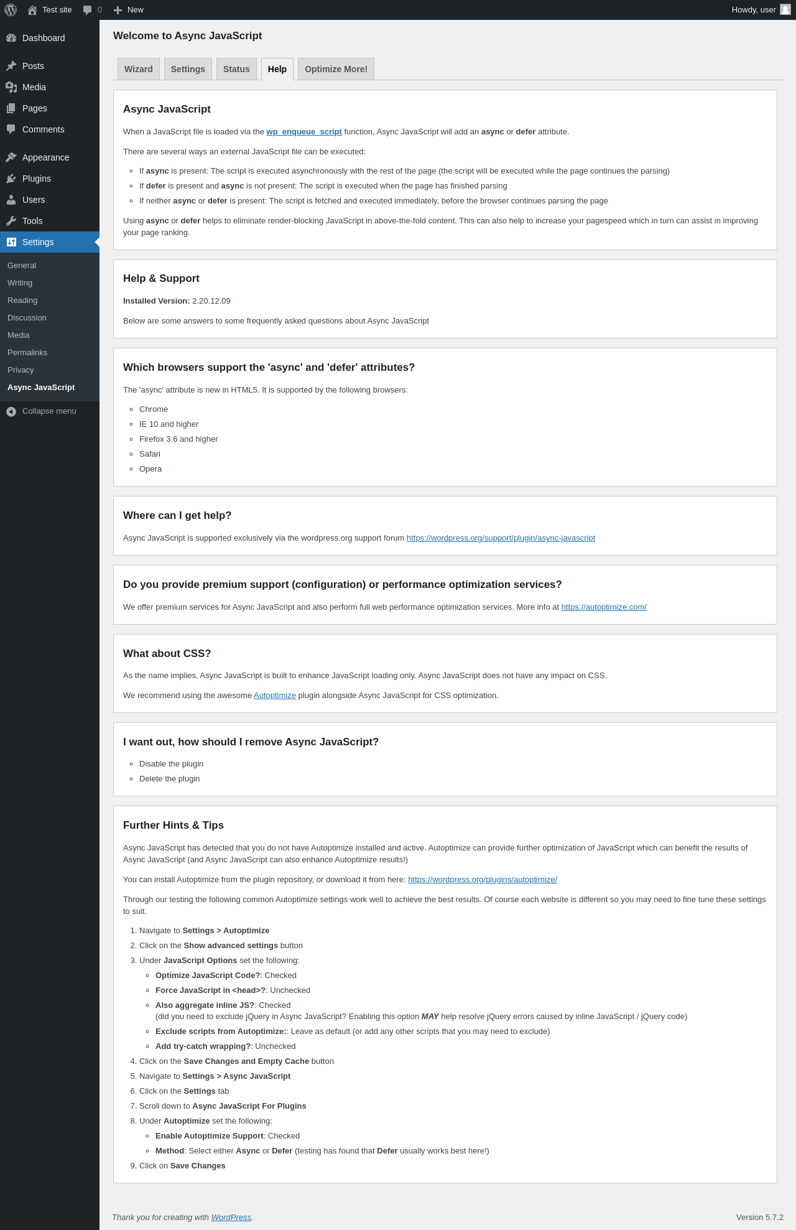
Task: Open the wordpress.org support forum link
Action: 501,538
